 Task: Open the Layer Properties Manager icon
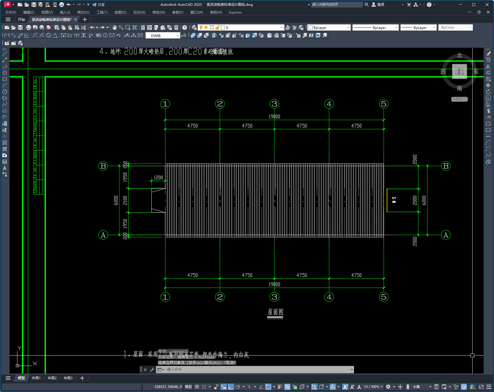click(194, 27)
